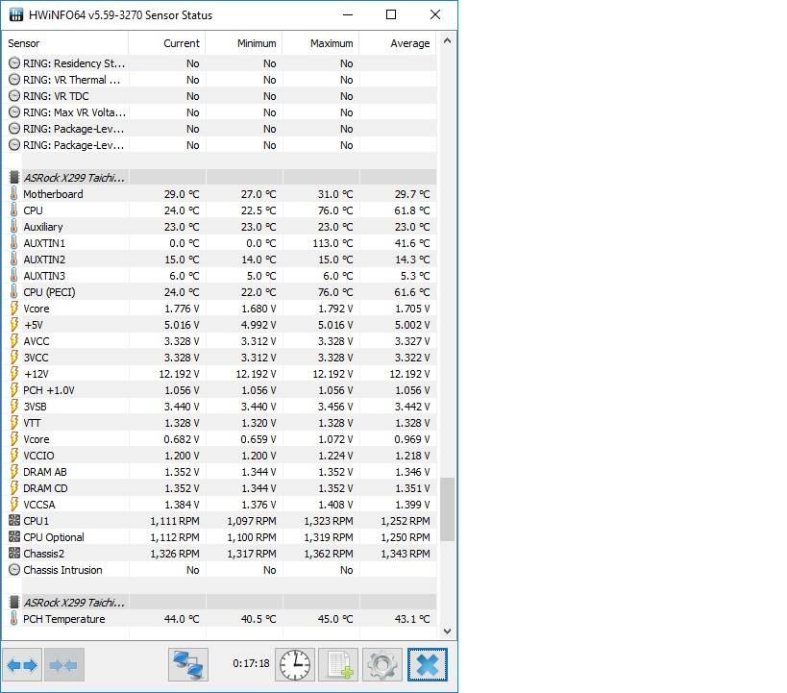Select the VTT sensor row label
The height and width of the screenshot is (693, 787).
[x=32, y=423]
